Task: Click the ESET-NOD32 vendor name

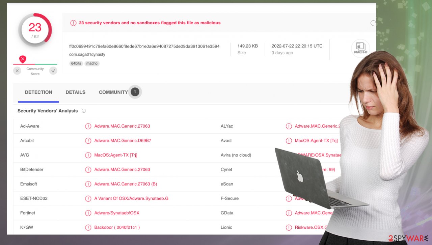Action: [34, 198]
